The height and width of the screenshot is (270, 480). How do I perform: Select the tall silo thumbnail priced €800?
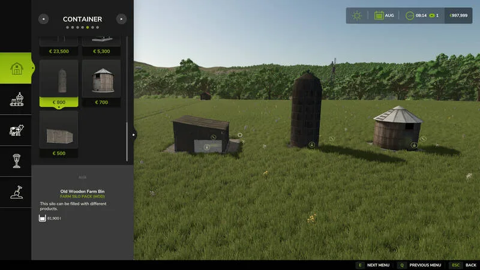tap(59, 83)
